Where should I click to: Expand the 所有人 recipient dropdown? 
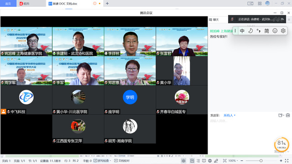229,115
